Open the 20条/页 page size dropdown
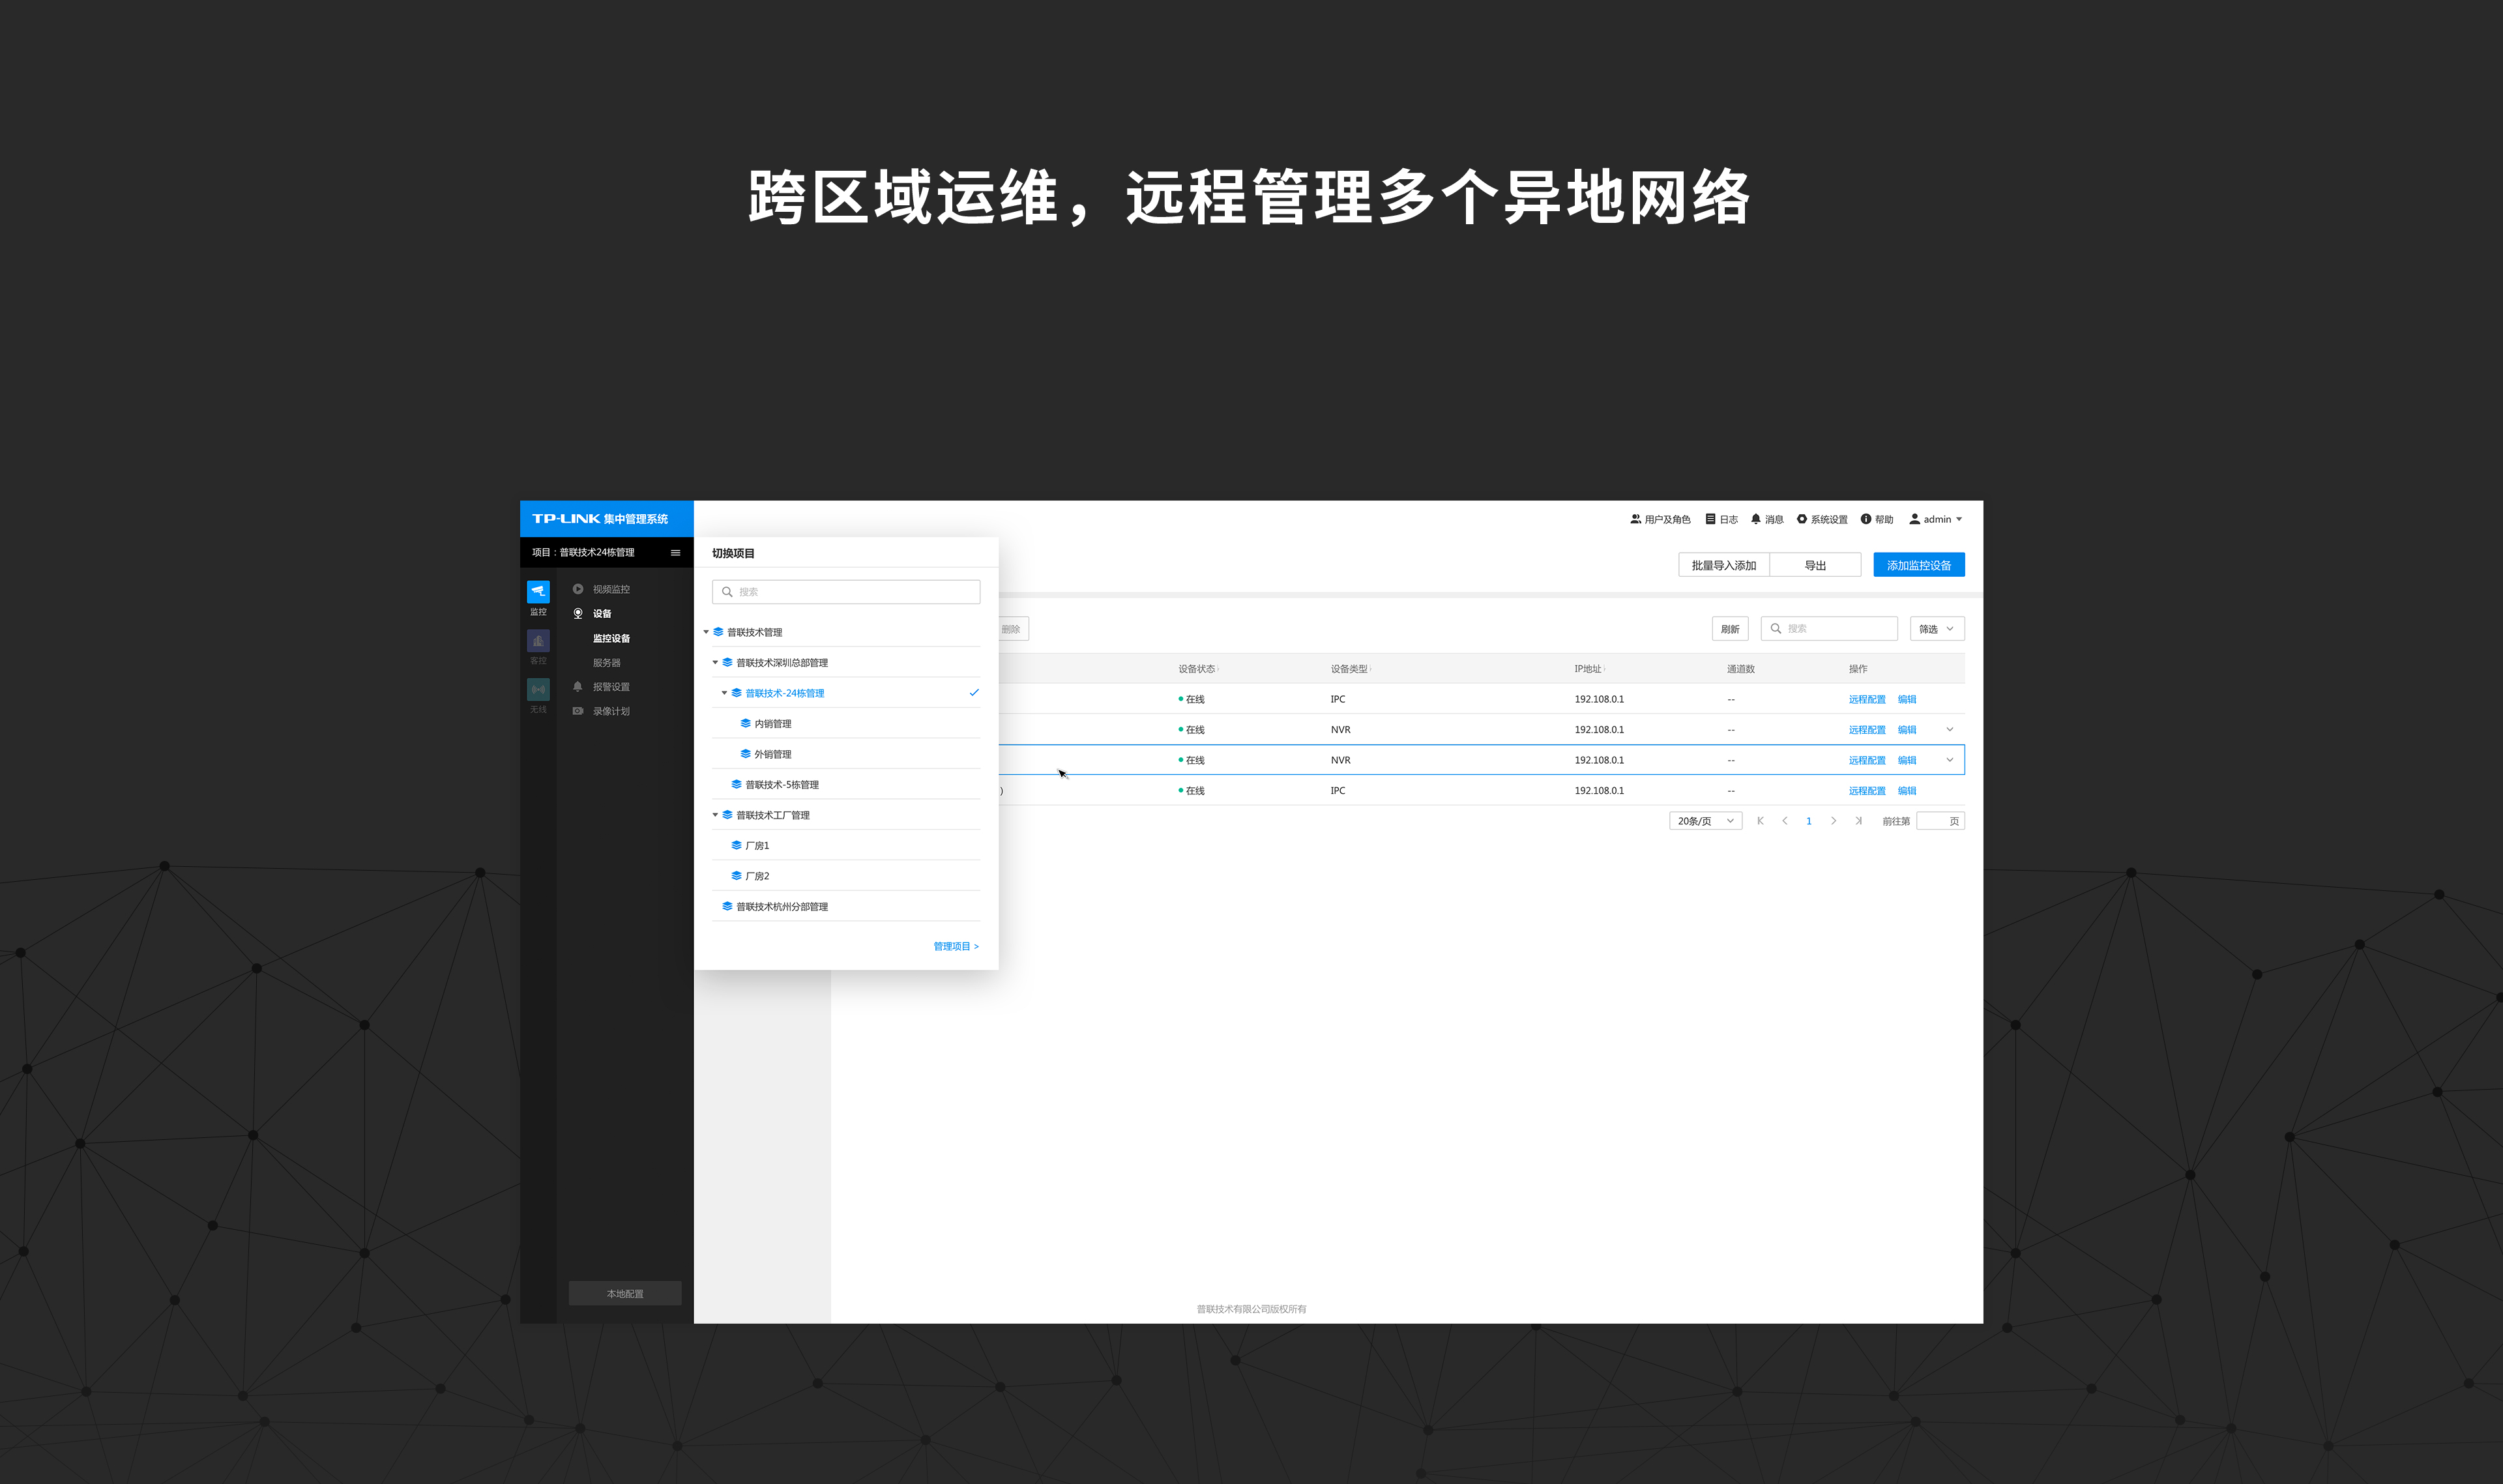2503x1484 pixels. coord(1706,821)
